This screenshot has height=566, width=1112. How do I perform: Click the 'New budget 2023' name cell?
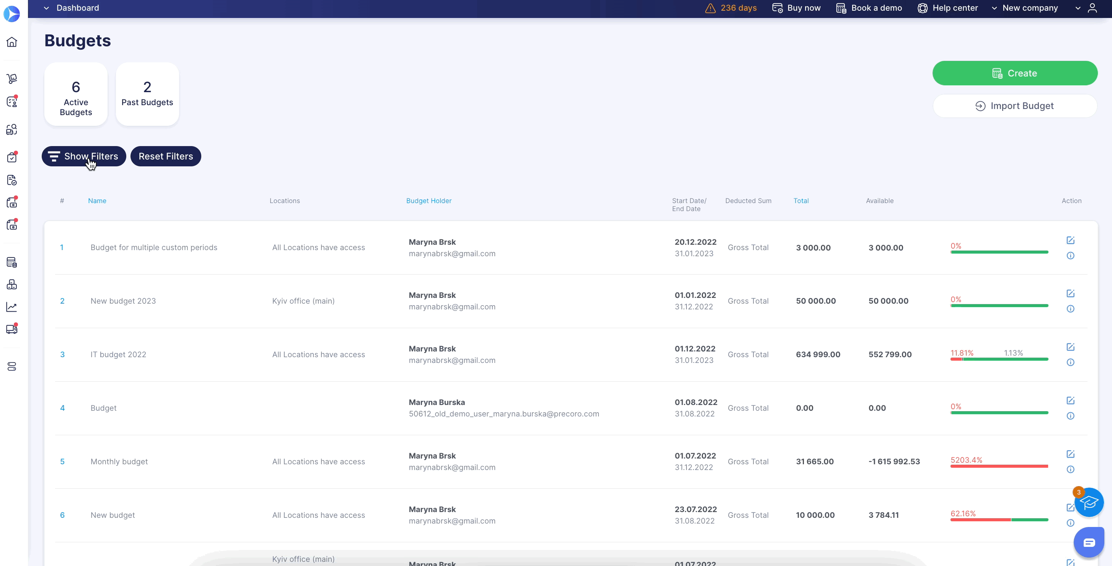pyautogui.click(x=123, y=301)
